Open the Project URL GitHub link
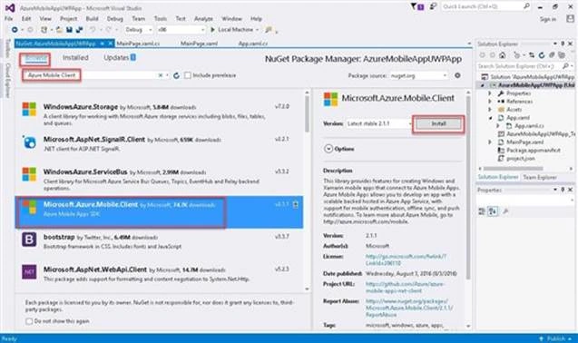The image size is (578, 343). tap(405, 288)
